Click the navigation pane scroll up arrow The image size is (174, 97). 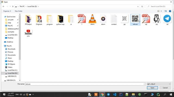click(x=20, y=14)
